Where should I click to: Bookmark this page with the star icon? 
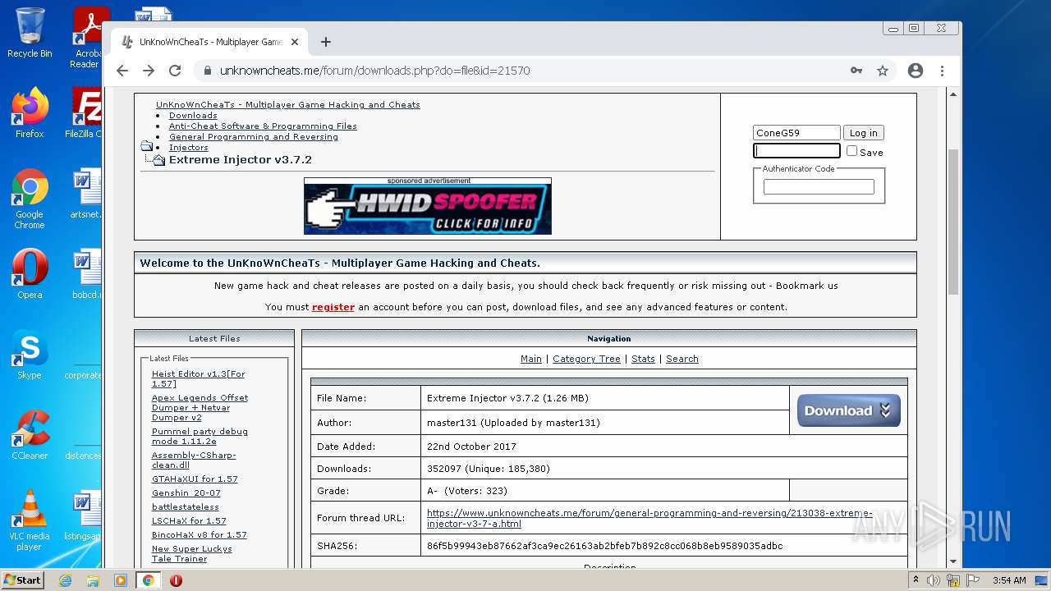pyautogui.click(x=883, y=71)
